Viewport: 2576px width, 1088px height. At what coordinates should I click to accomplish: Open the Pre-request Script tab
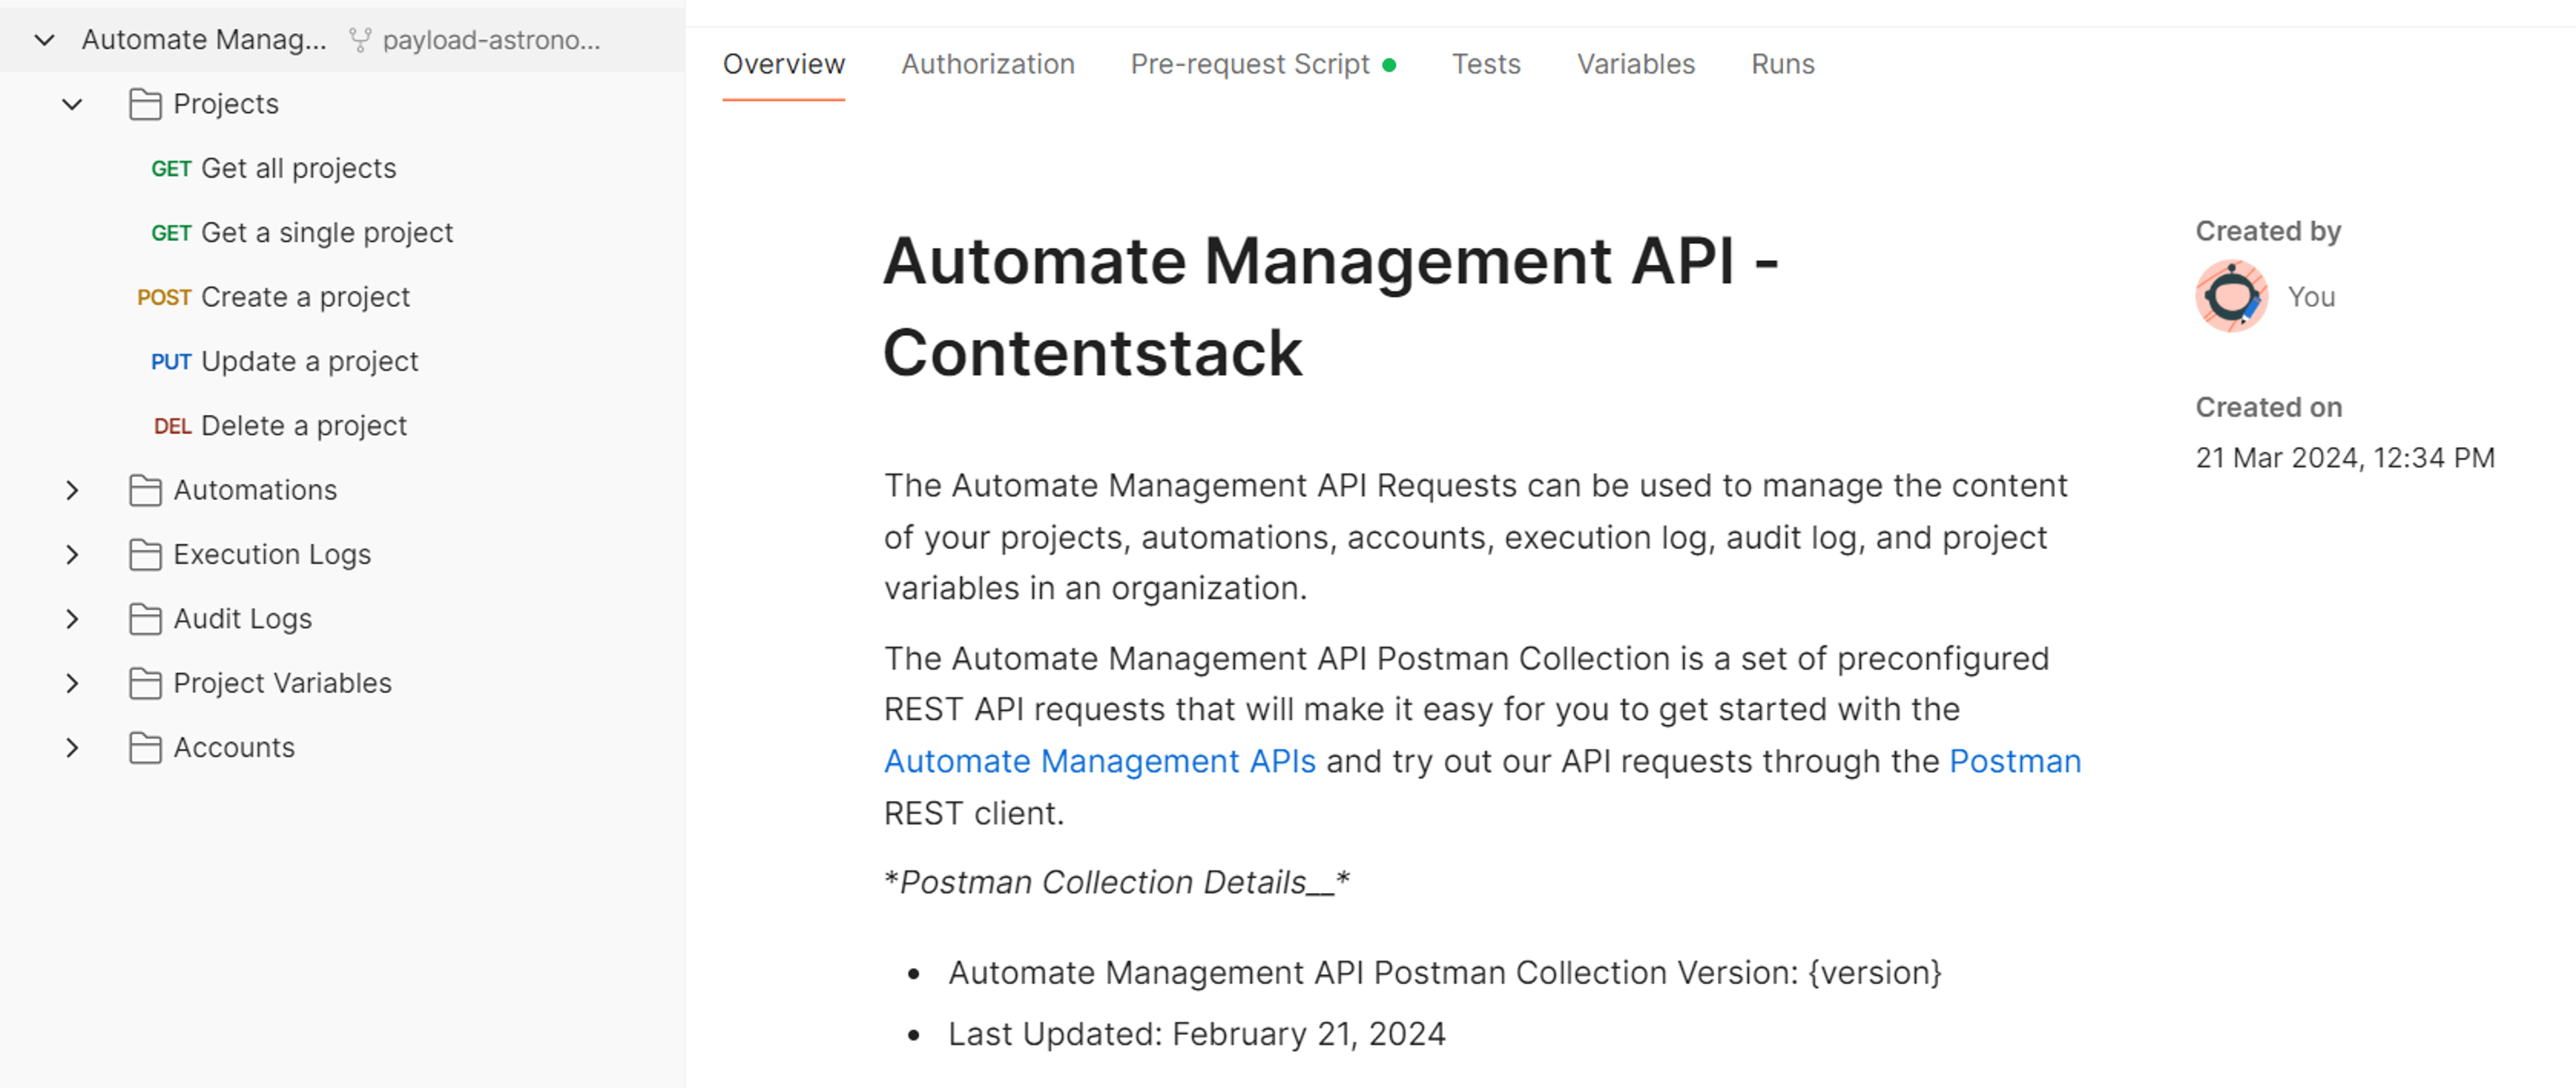(x=1262, y=64)
